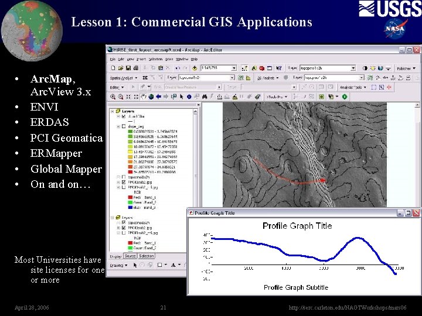Click the New Map File icon
The image size is (422, 316).
tap(113, 68)
